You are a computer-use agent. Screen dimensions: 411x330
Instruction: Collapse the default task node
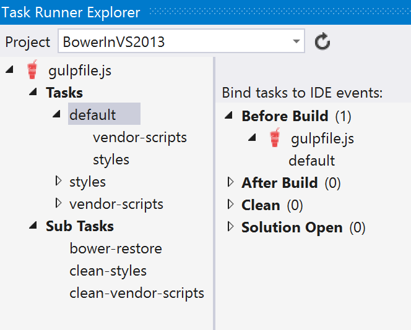click(x=56, y=114)
